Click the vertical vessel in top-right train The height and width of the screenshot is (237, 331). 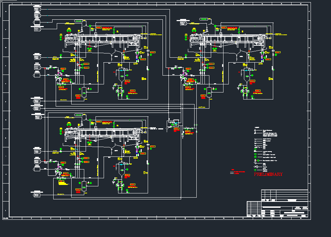209,92
